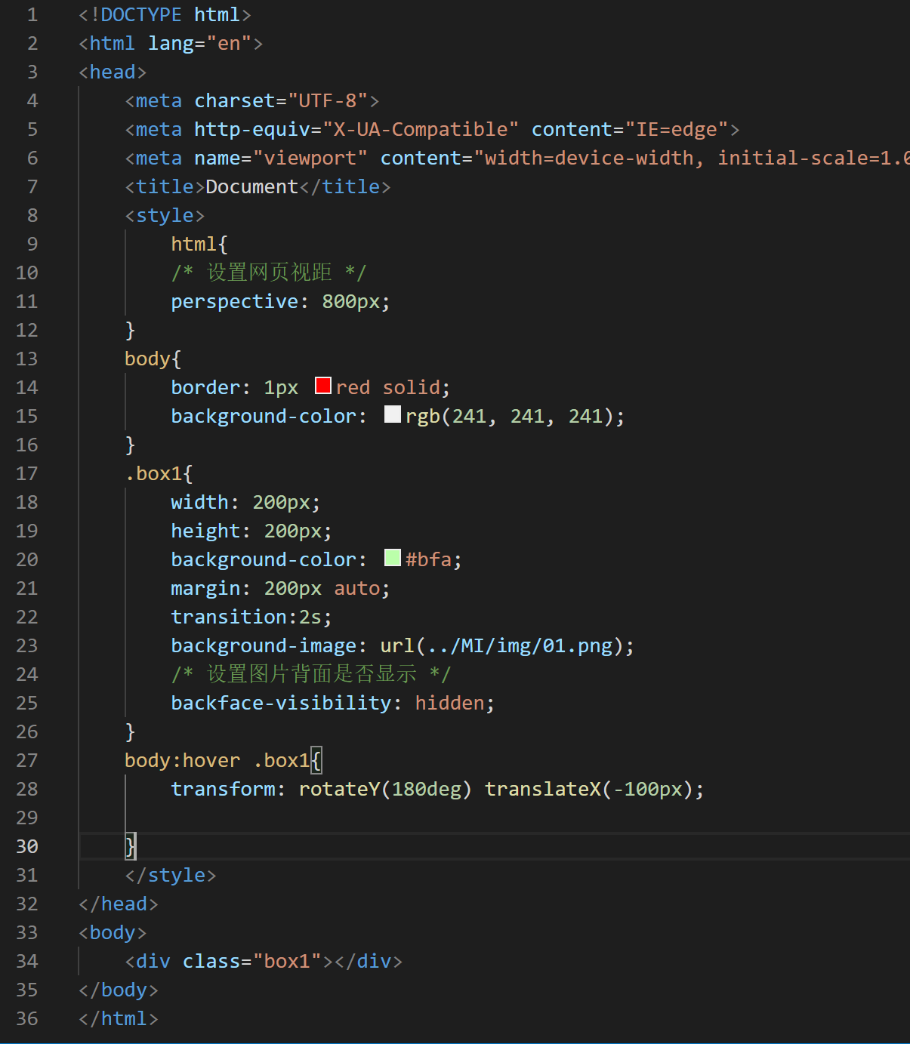
Task: Click closing '</html>' tag on line 36
Action: point(119,1018)
